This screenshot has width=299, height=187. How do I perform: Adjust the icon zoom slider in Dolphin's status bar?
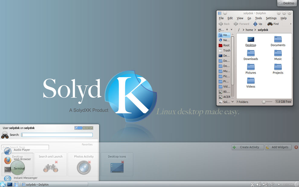[267, 102]
